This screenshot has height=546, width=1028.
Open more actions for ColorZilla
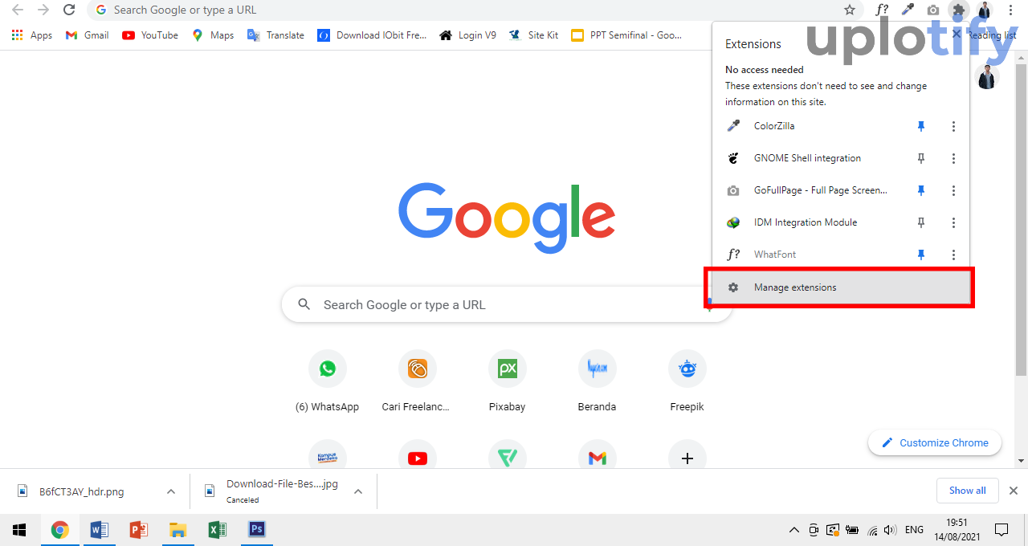(953, 126)
